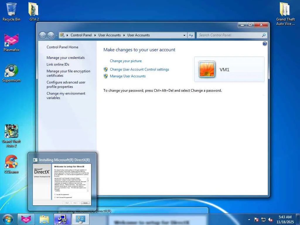The height and width of the screenshot is (225, 300).
Task: Open Manage your credentials link
Action: [x=66, y=58]
